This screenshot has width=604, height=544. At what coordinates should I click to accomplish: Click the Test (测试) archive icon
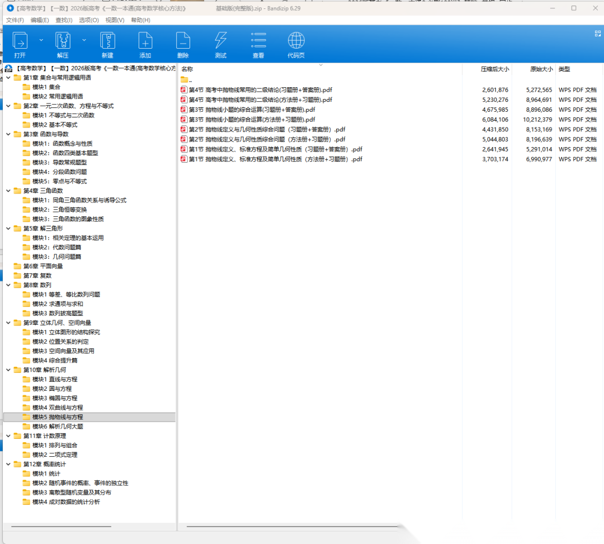(x=221, y=41)
